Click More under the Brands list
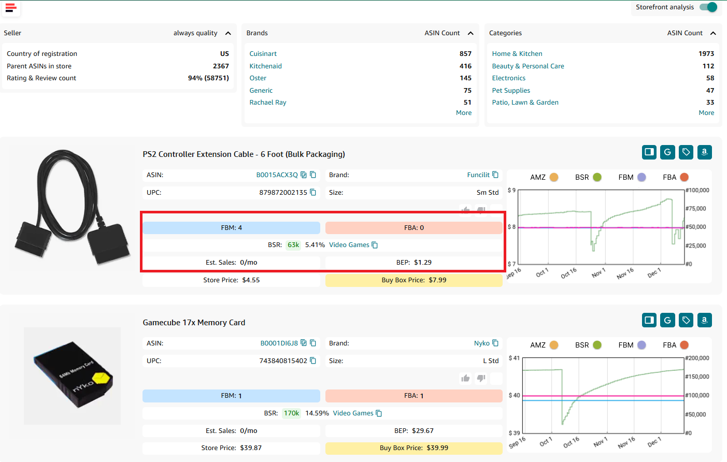This screenshot has height=462, width=727. [463, 112]
